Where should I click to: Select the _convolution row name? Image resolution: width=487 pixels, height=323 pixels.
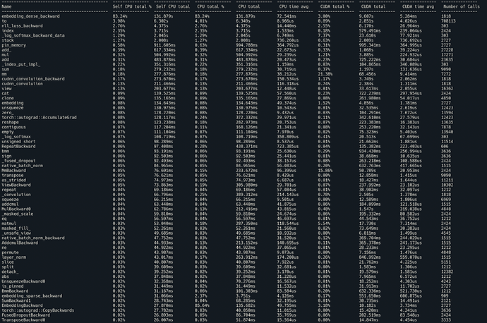(16, 195)
